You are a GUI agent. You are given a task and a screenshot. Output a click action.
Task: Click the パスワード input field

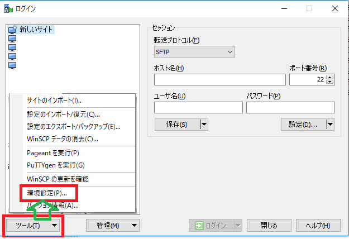pyautogui.click(x=290, y=107)
